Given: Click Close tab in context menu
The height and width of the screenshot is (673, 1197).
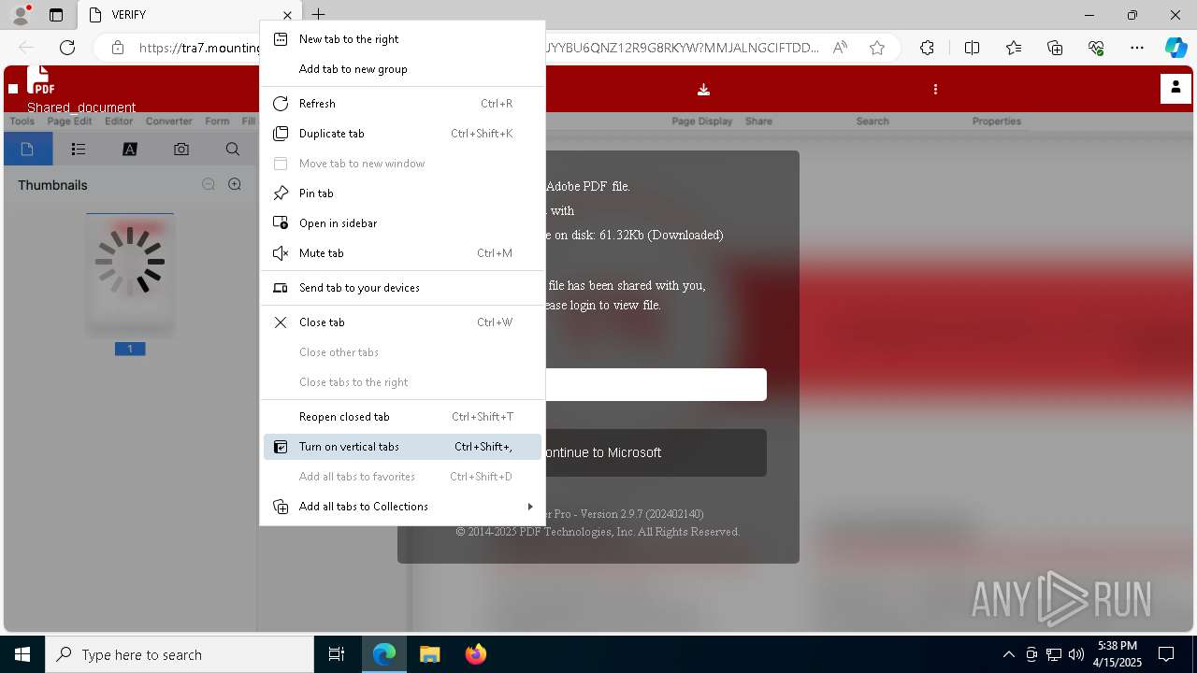Looking at the screenshot, I should (x=402, y=322).
